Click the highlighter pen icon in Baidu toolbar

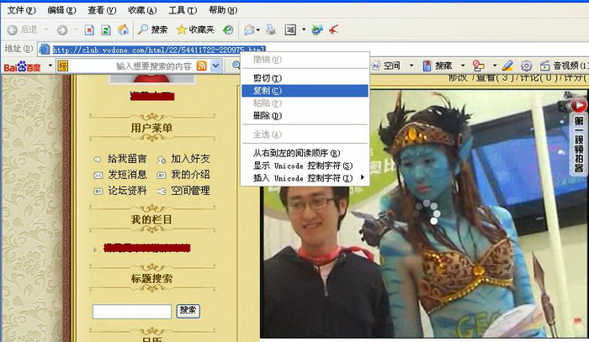tap(507, 66)
